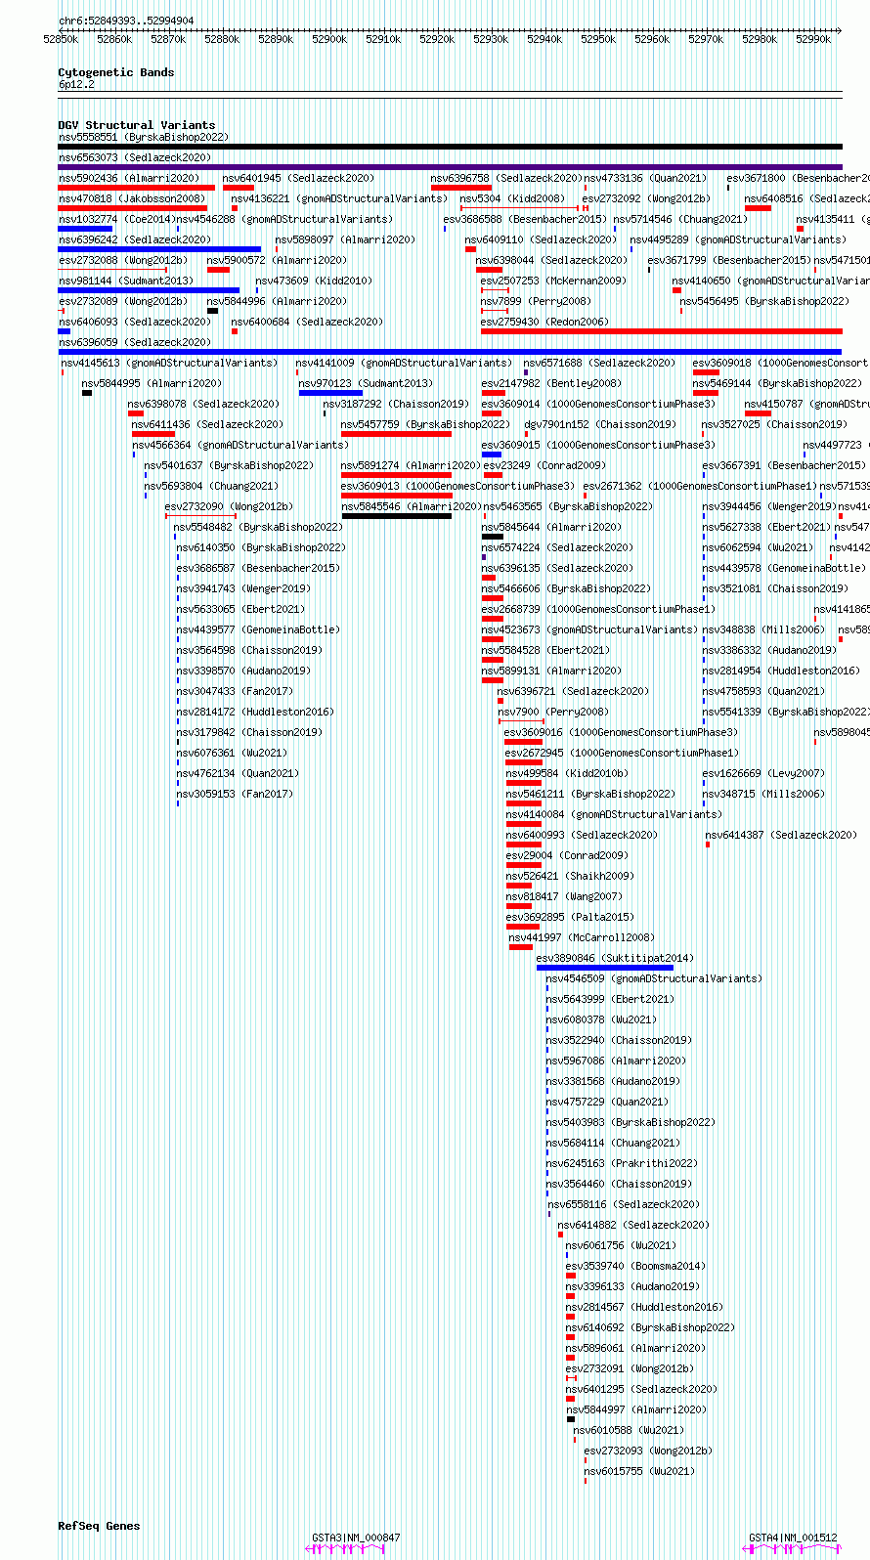This screenshot has height=1560, width=870.
Task: Click nsv5714546 (Chuang2021) label
Action: 680,220
